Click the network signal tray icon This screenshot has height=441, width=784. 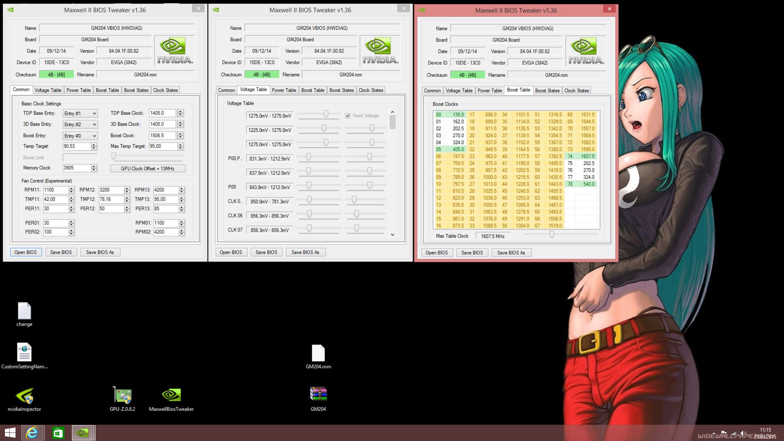734,434
